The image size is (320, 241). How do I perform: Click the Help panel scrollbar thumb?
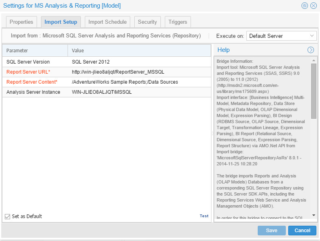coord(314,91)
